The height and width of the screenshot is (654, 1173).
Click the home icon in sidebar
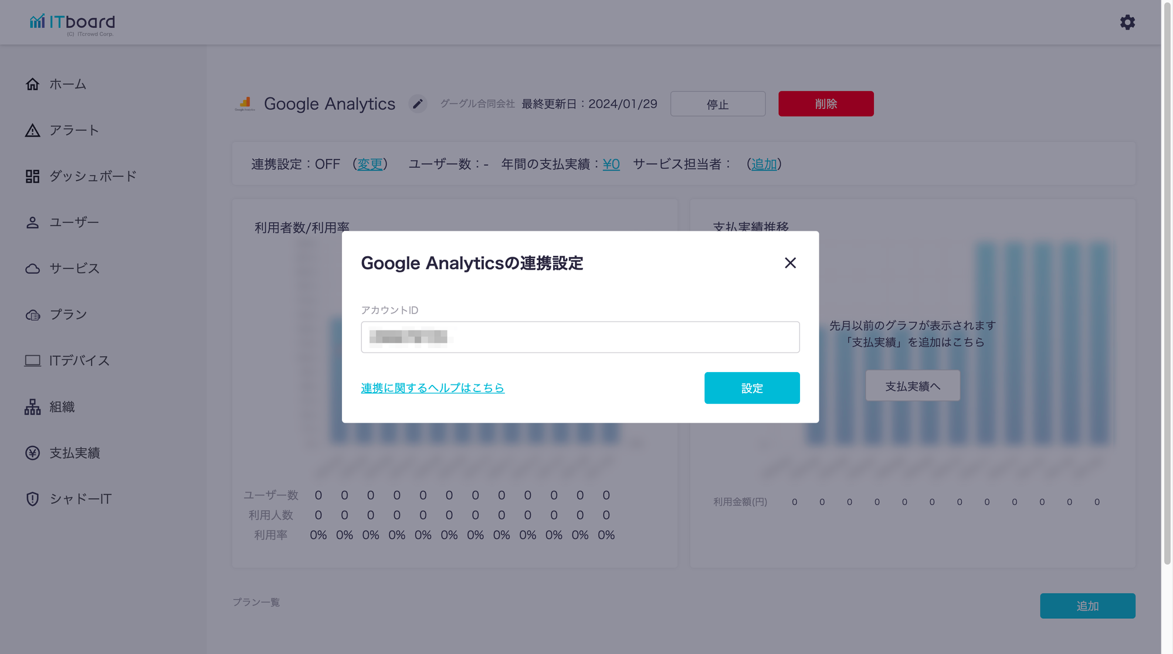pos(32,84)
